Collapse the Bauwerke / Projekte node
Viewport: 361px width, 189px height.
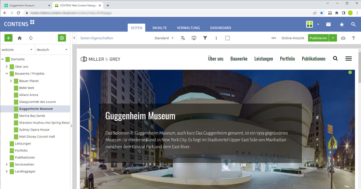tap(7, 73)
